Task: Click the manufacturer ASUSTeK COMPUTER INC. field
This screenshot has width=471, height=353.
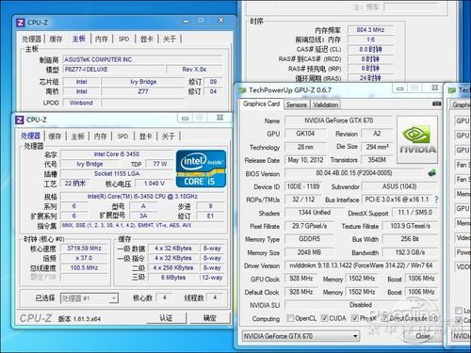Action: coord(142,59)
